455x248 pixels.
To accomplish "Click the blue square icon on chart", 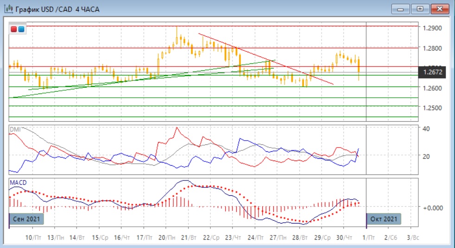I will [21, 29].
